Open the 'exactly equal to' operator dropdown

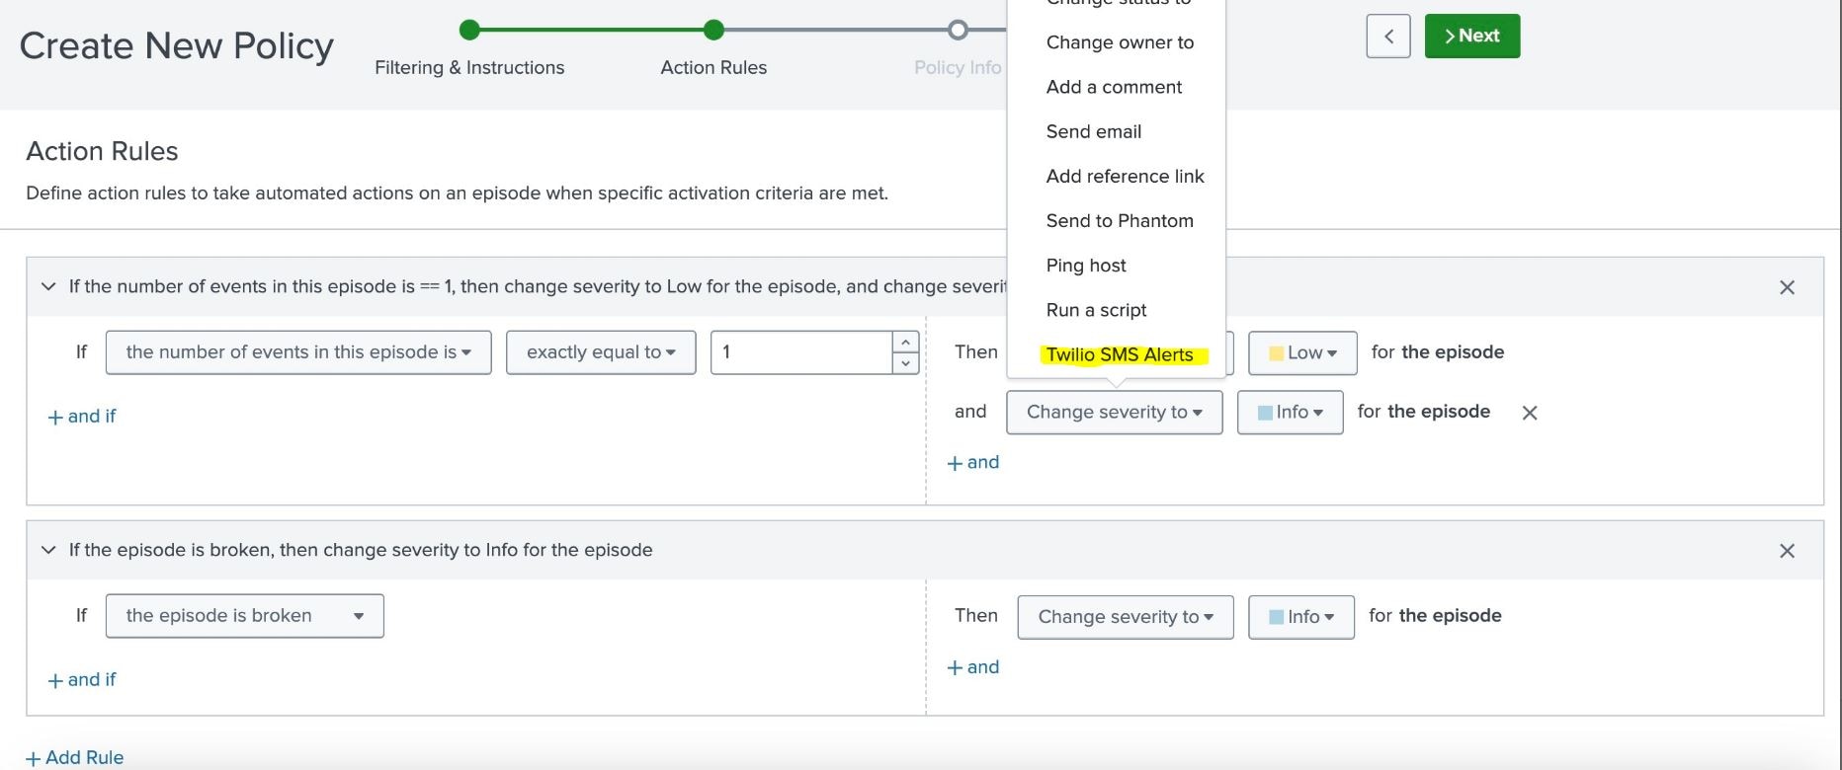(x=601, y=352)
